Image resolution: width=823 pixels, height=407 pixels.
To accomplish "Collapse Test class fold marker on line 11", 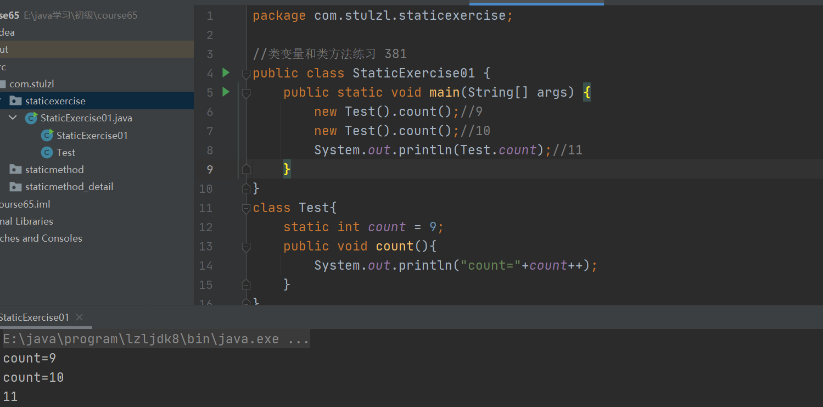I will pyautogui.click(x=246, y=208).
